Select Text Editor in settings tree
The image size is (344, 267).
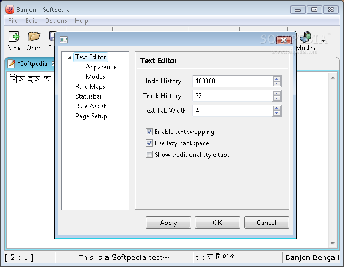91,57
